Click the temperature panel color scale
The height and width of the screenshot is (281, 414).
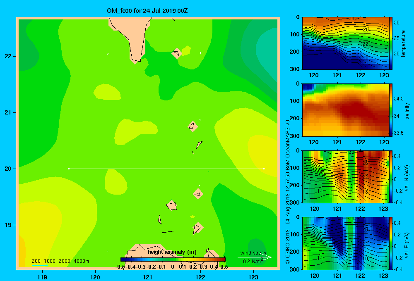pyautogui.click(x=391, y=43)
